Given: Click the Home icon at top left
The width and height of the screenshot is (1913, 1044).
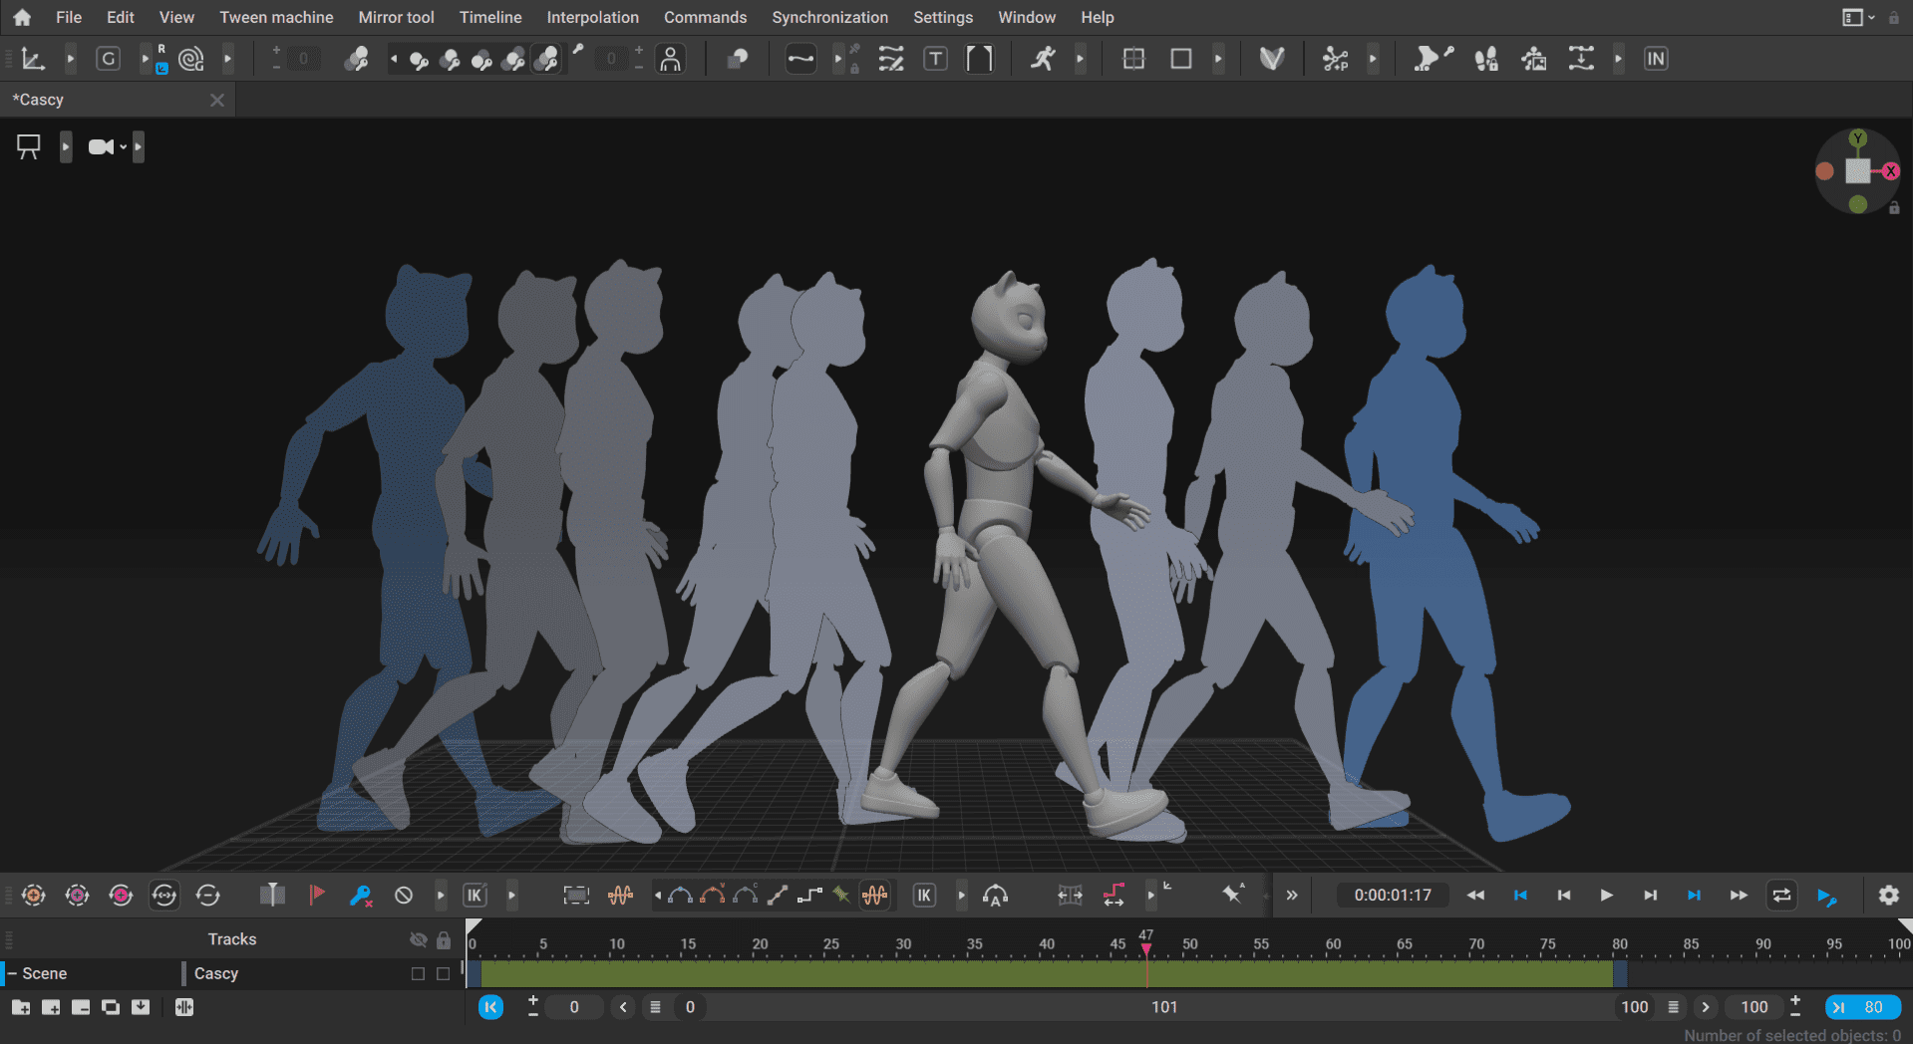Looking at the screenshot, I should pyautogui.click(x=20, y=17).
